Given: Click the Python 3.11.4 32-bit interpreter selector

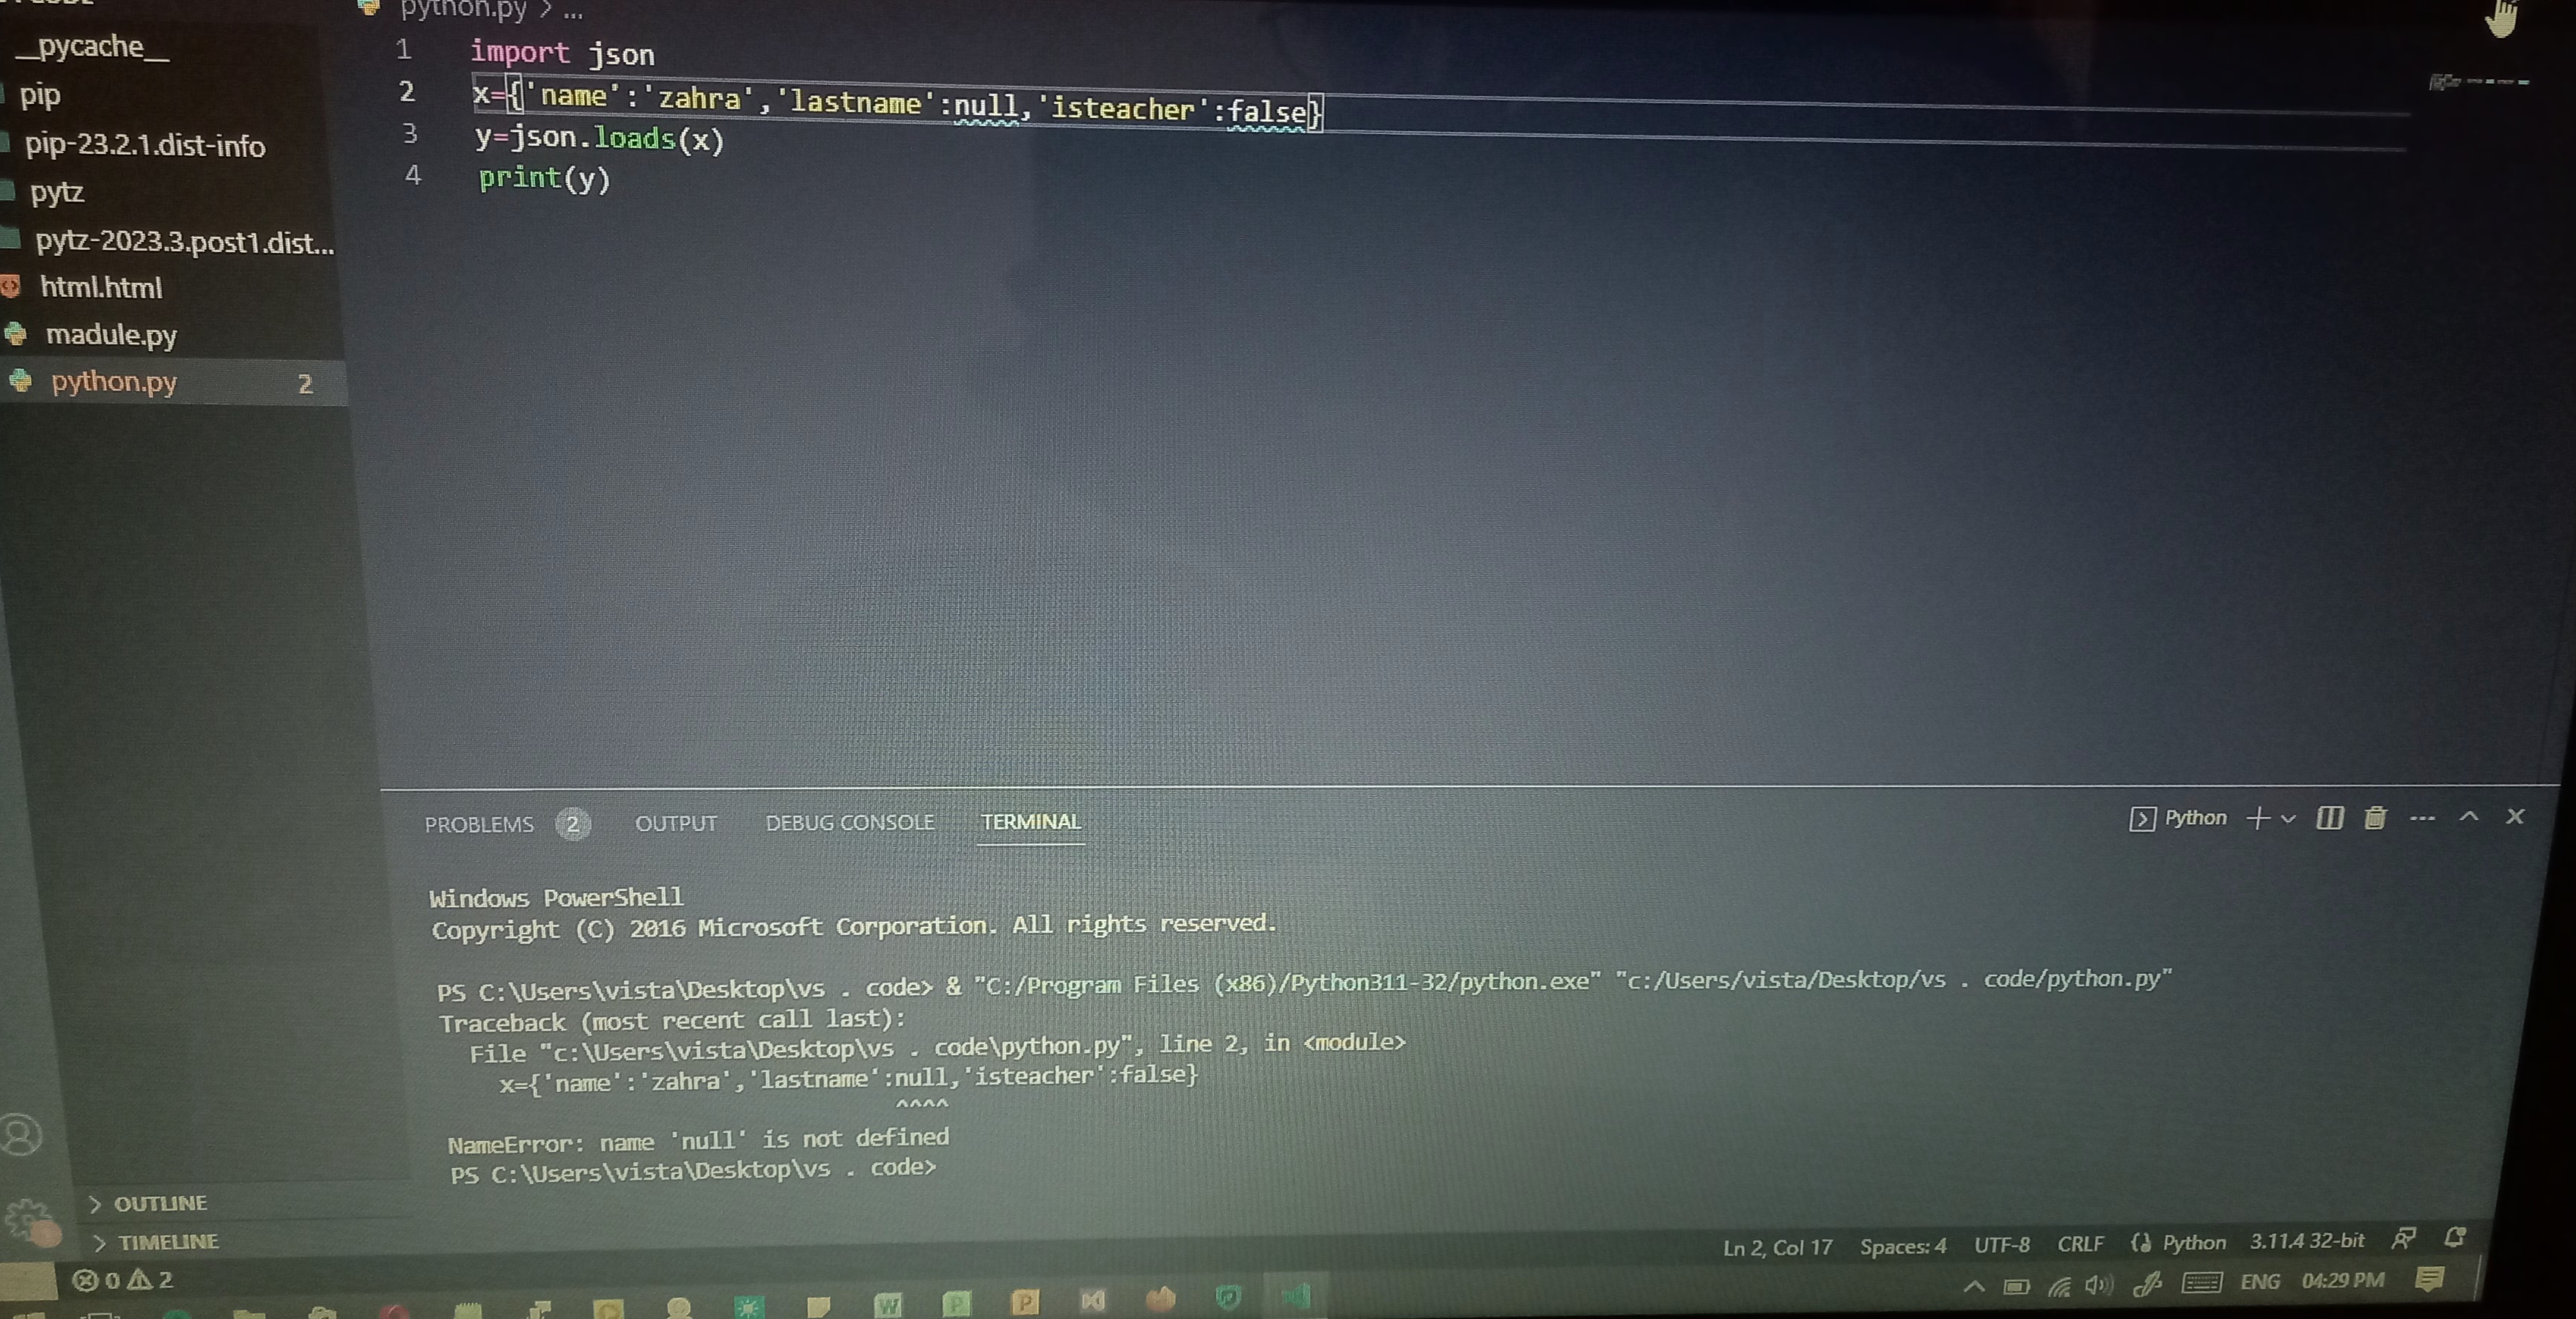Looking at the screenshot, I should point(2306,1241).
